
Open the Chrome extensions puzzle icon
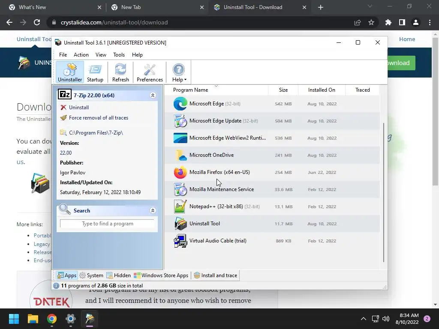tap(388, 22)
